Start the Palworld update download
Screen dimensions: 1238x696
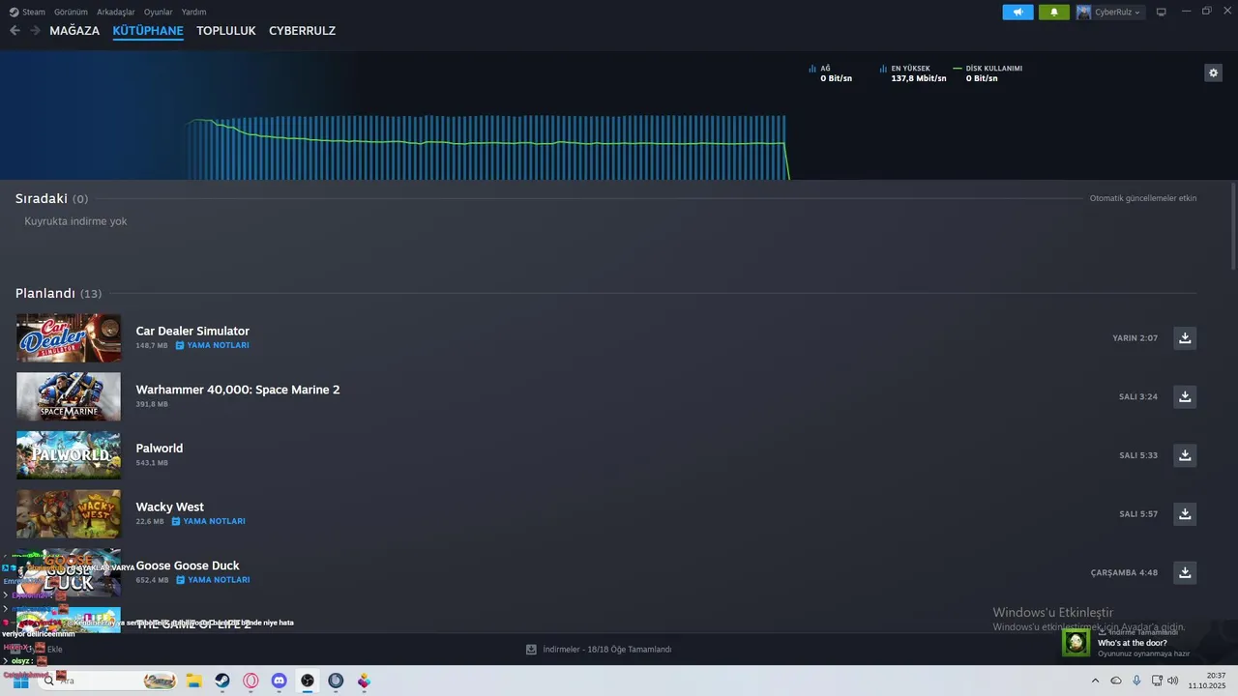coord(1185,455)
